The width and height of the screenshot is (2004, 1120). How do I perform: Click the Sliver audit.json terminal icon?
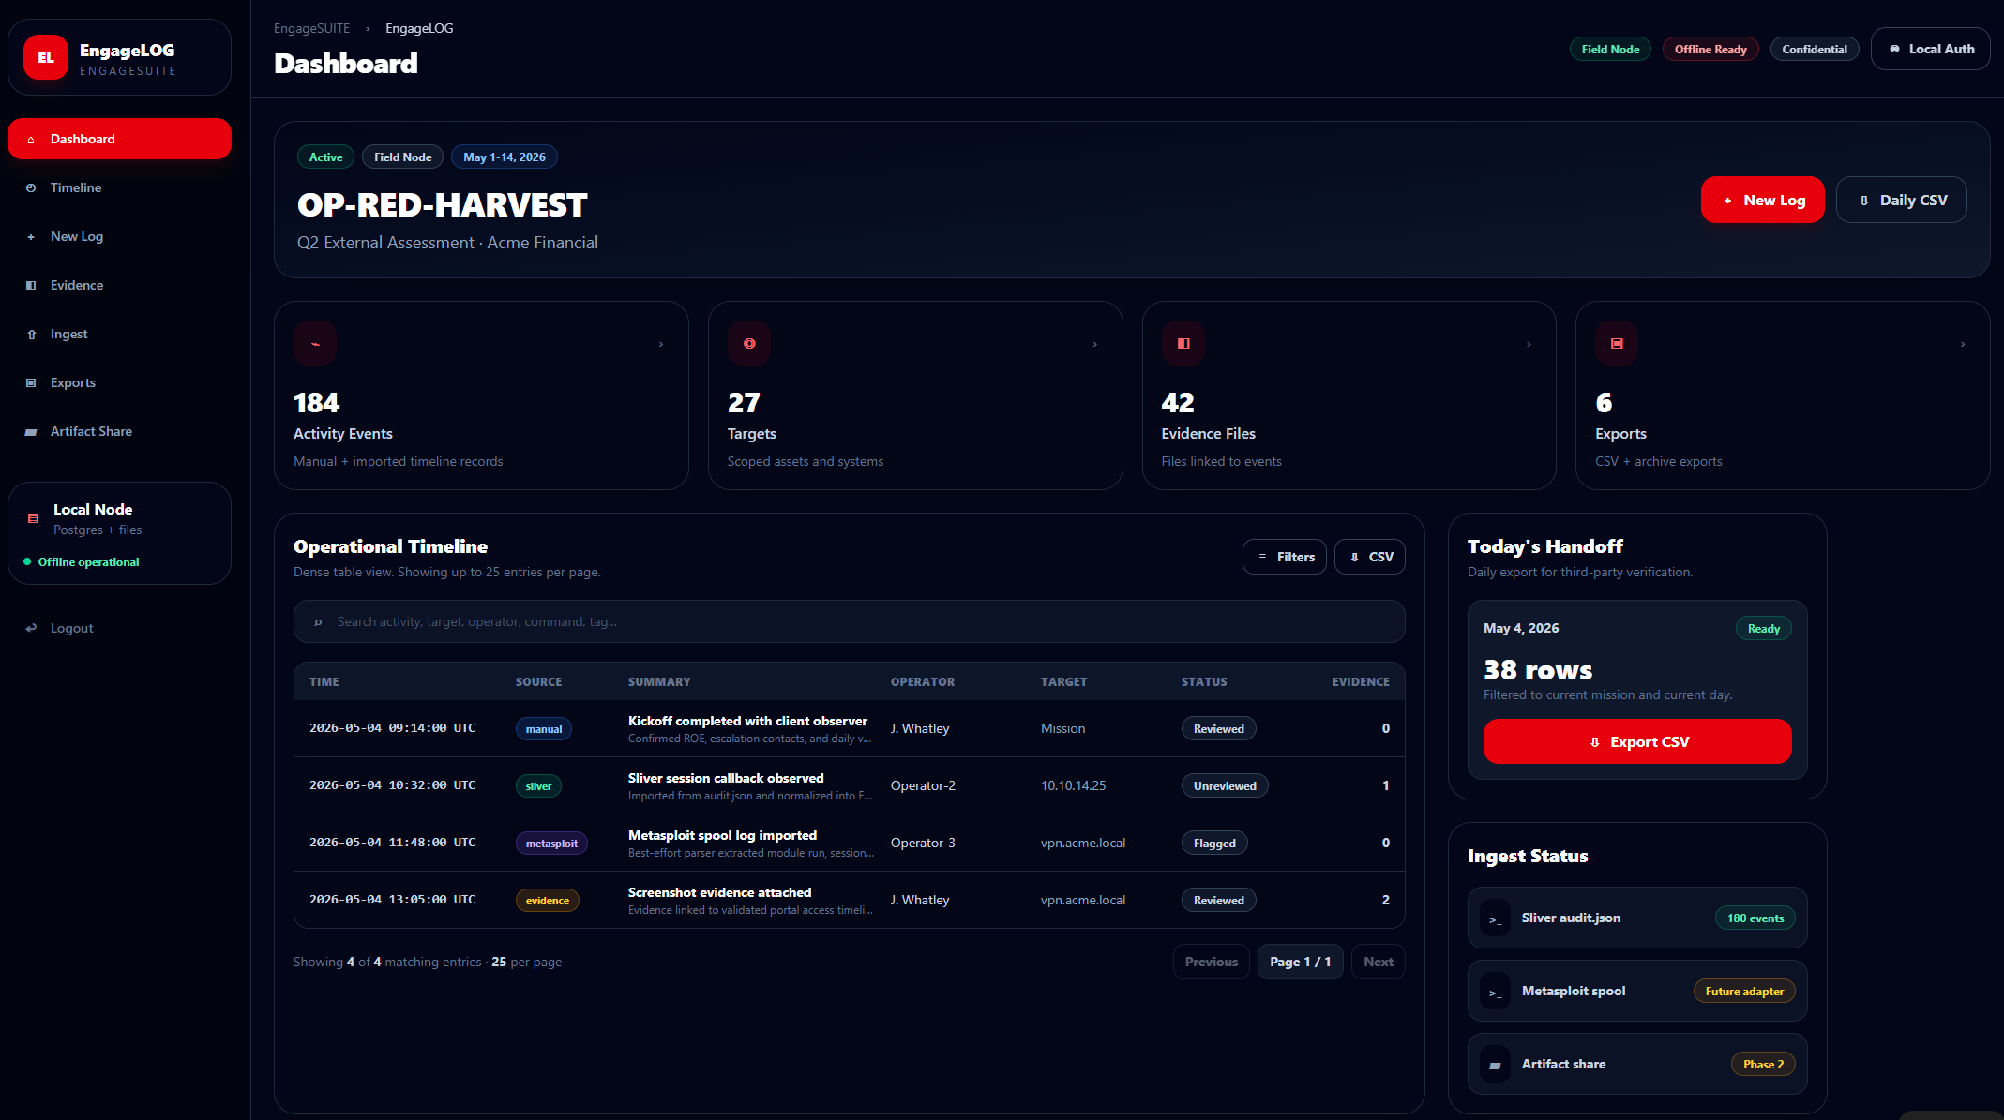click(x=1495, y=918)
